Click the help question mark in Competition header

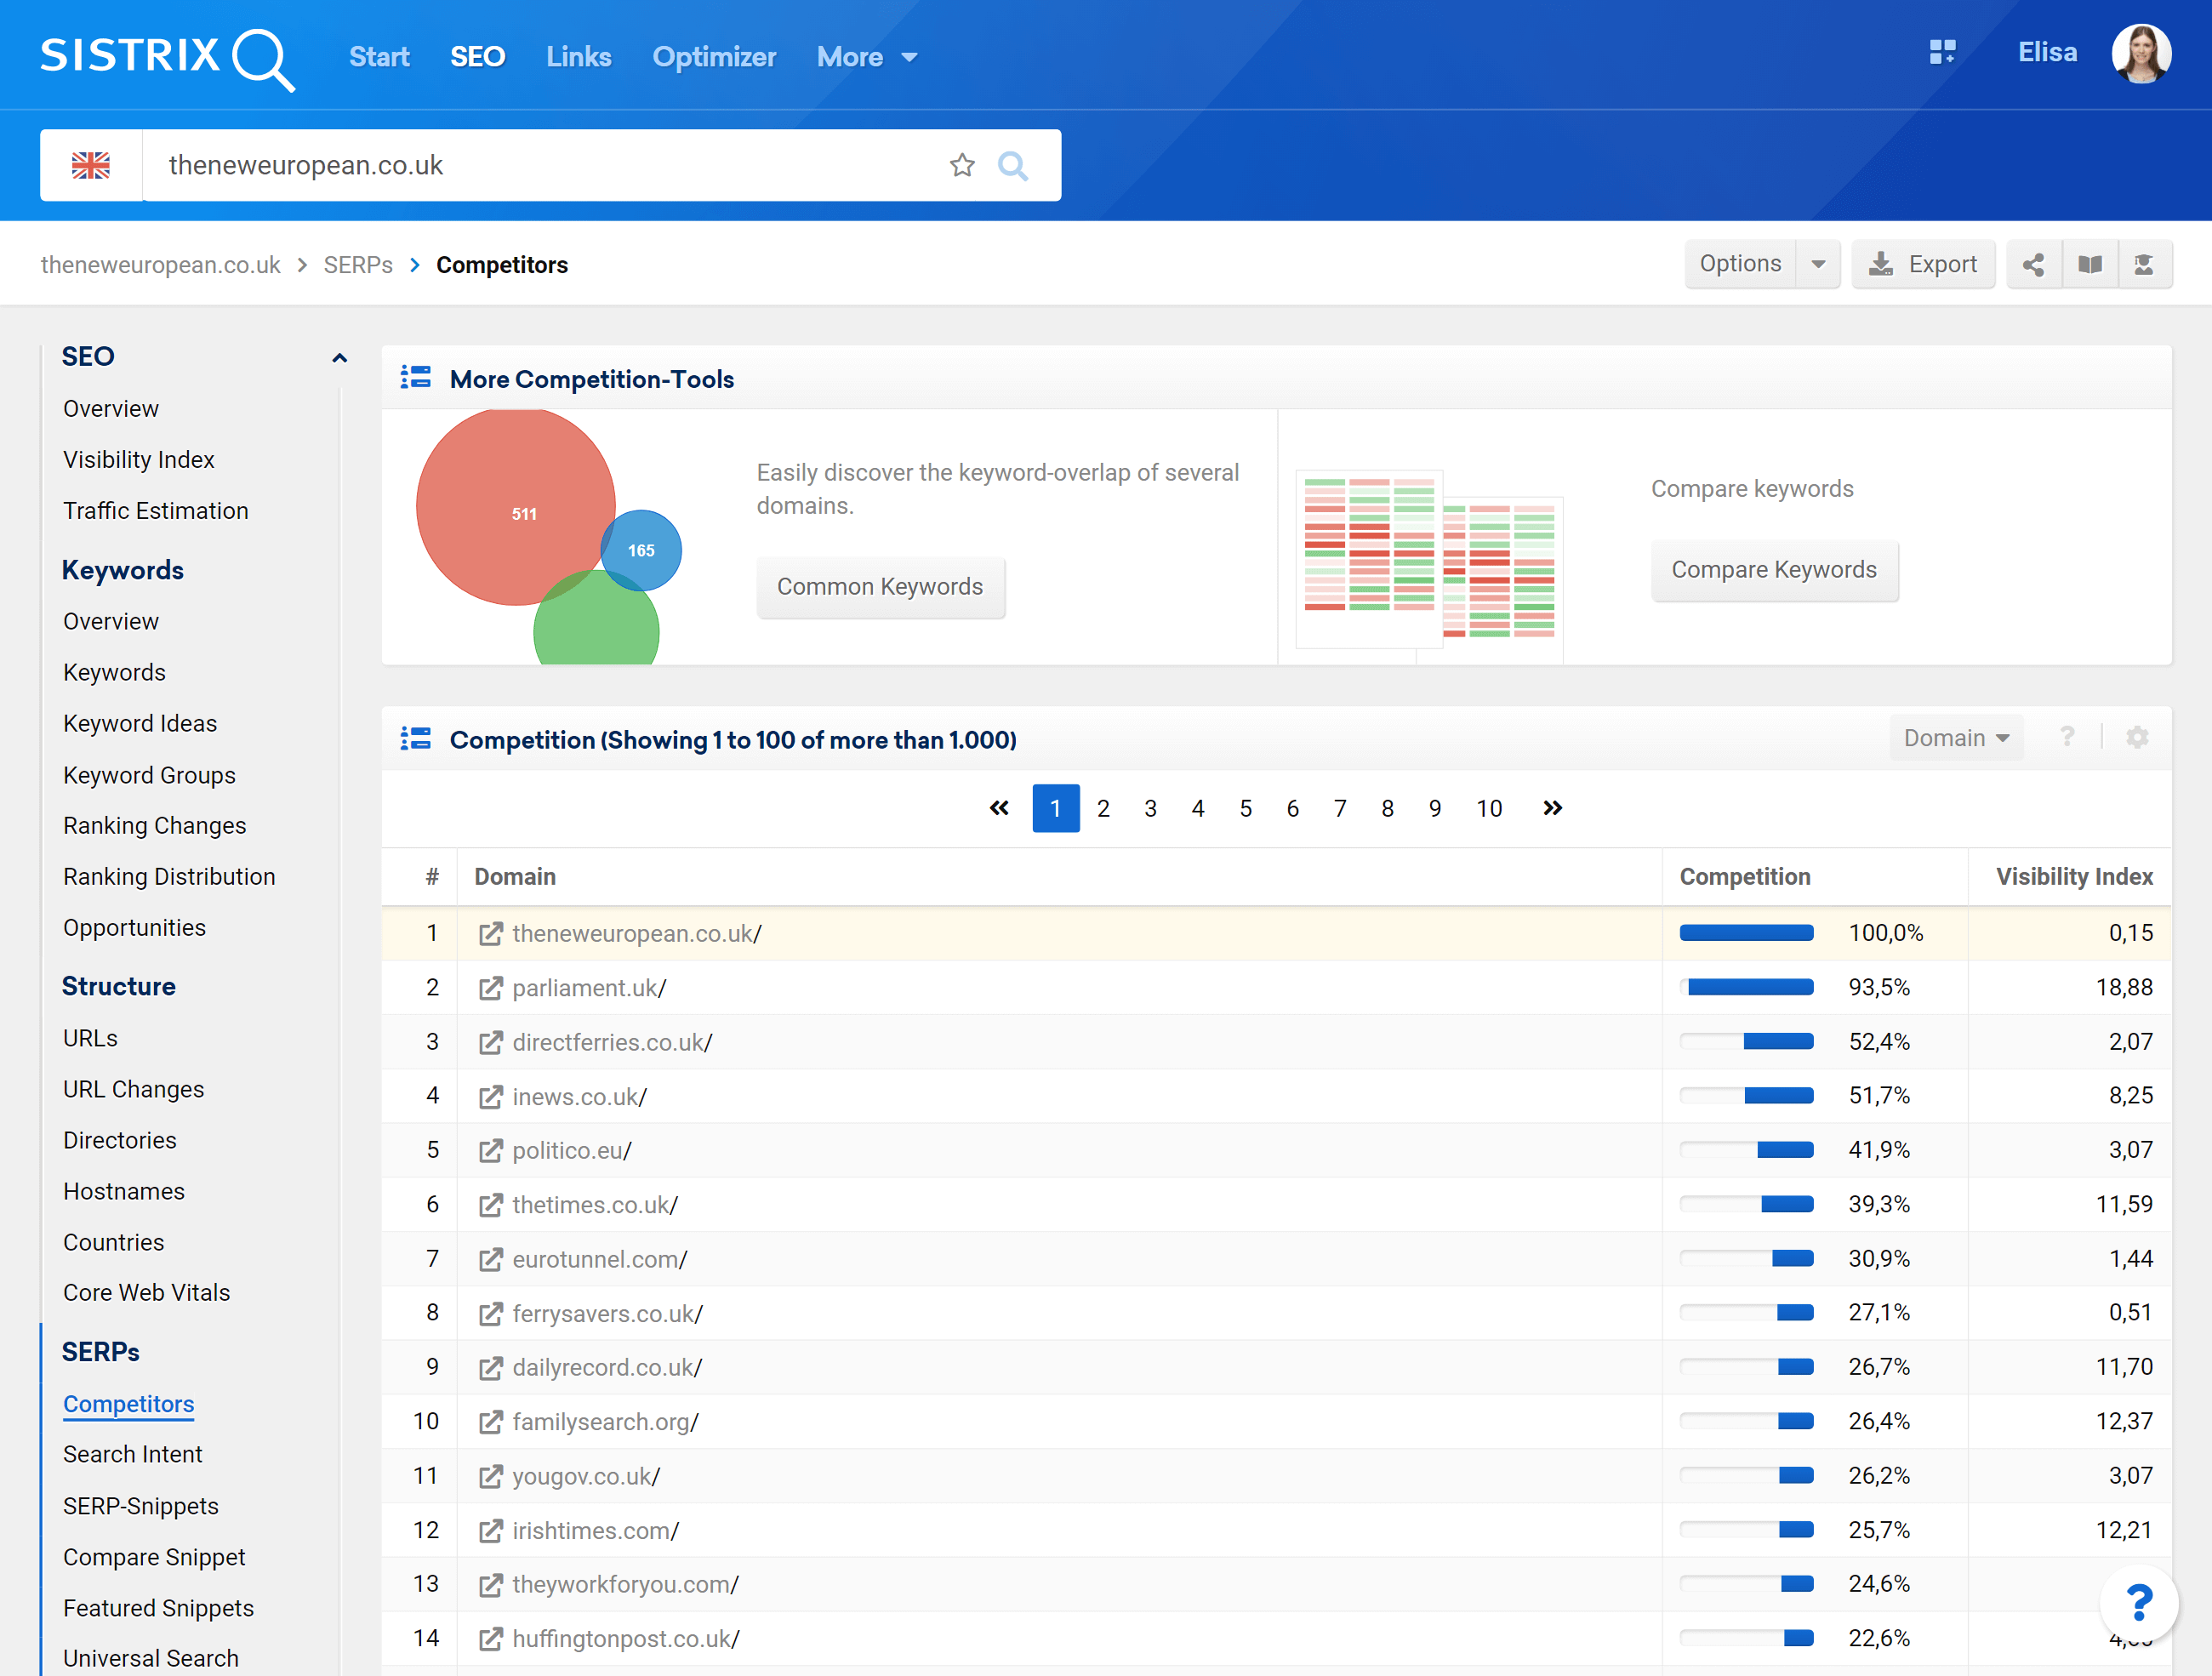2067,737
